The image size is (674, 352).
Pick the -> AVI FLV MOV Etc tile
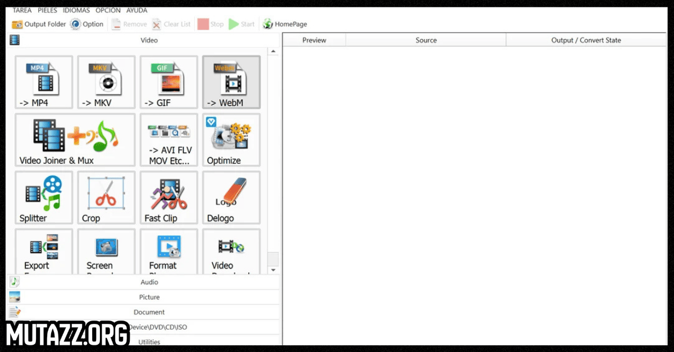tap(168, 140)
